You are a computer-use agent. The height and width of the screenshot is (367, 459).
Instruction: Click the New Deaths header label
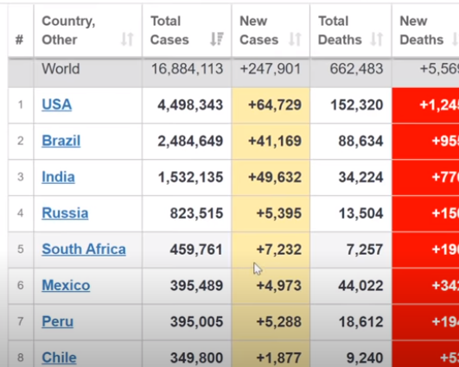[421, 30]
